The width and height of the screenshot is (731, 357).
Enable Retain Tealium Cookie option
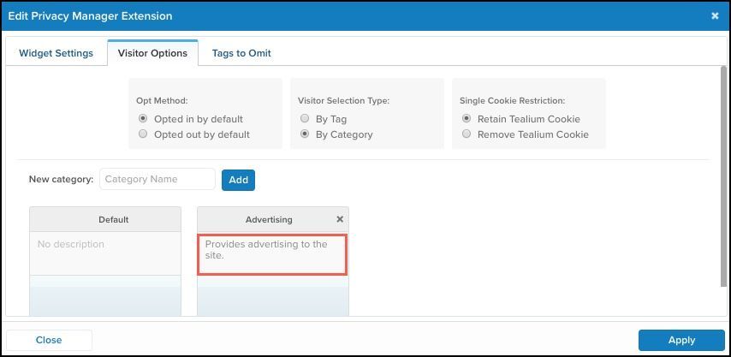point(467,119)
